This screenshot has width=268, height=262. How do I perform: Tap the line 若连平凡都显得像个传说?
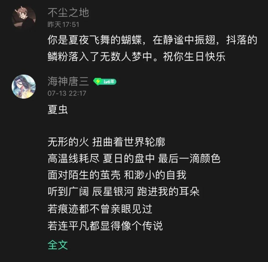105,226
